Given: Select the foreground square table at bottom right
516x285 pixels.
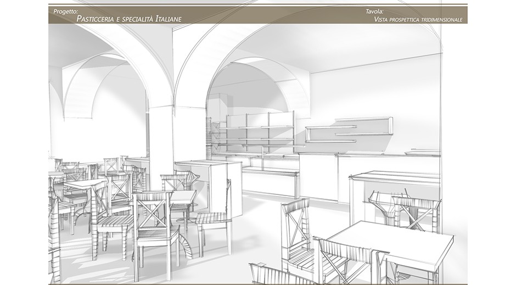Looking at the screenshot, I should (x=391, y=242).
